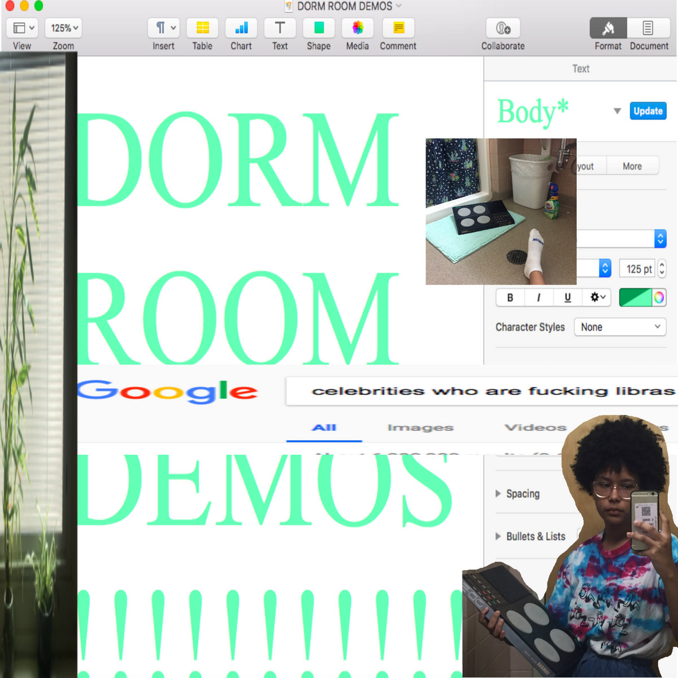Screen dimensions: 678x678
Task: Switch to the Document inspector tab
Action: (x=648, y=28)
